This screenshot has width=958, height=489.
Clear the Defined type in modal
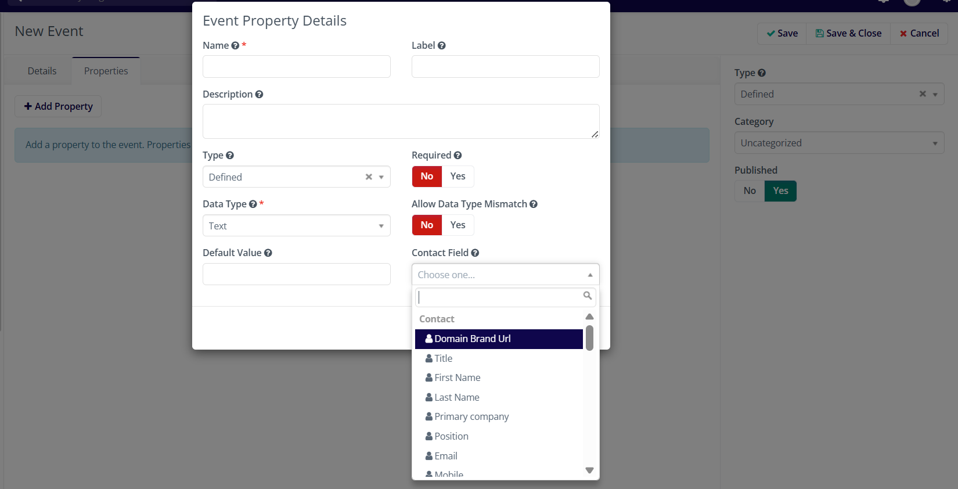[369, 177]
